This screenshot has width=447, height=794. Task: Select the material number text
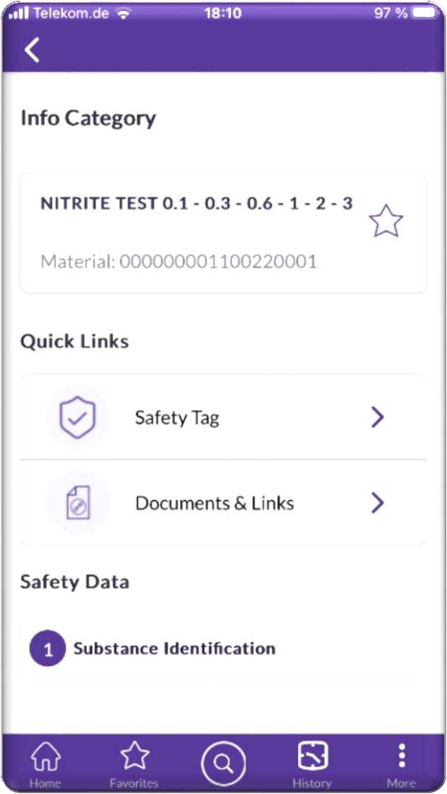(x=178, y=261)
